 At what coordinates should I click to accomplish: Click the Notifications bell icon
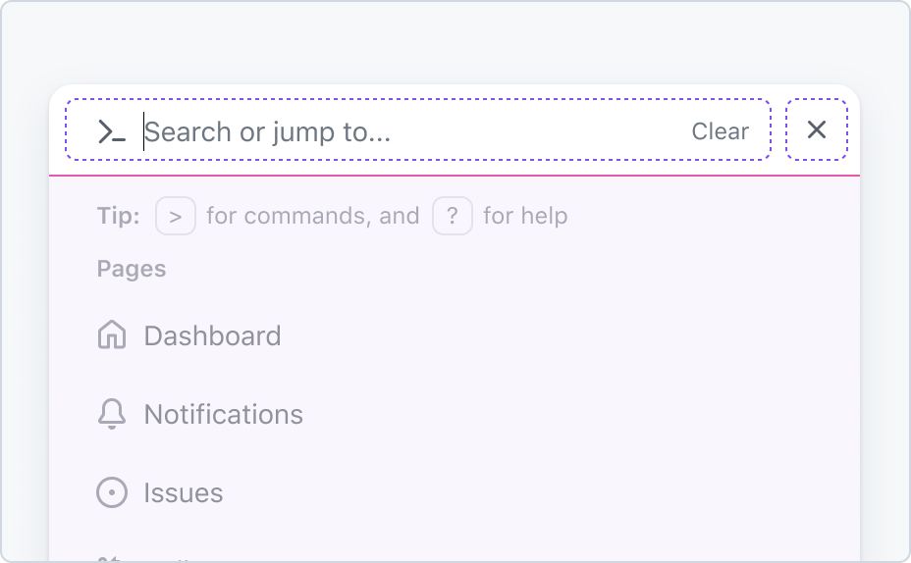point(112,414)
